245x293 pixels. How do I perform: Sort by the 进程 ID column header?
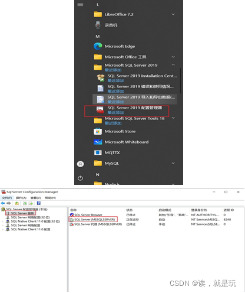point(229,210)
